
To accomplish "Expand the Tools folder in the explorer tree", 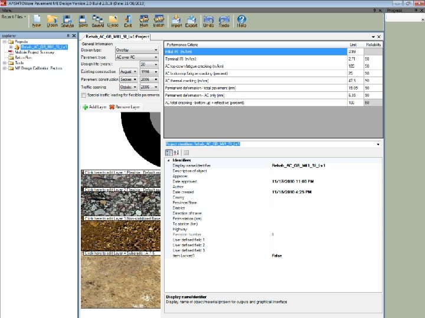I will click(x=4, y=63).
